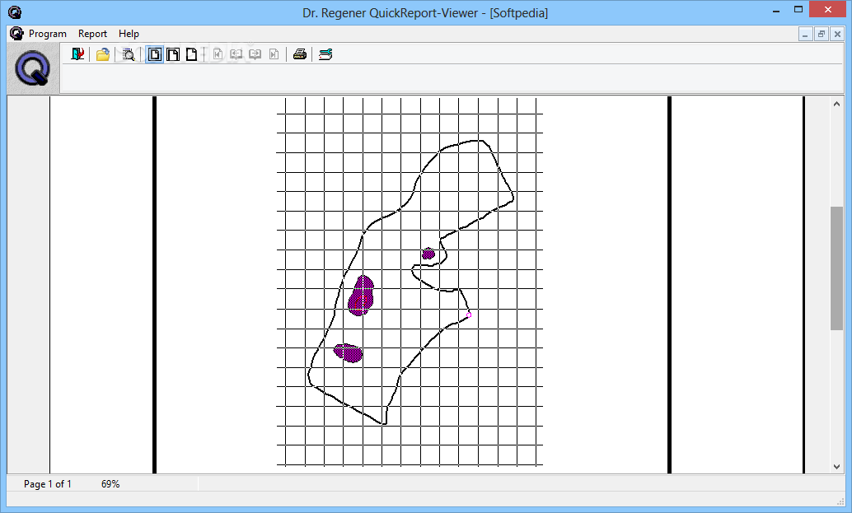Click the Exit program door icon
The height and width of the screenshot is (513, 852).
pyautogui.click(x=77, y=54)
